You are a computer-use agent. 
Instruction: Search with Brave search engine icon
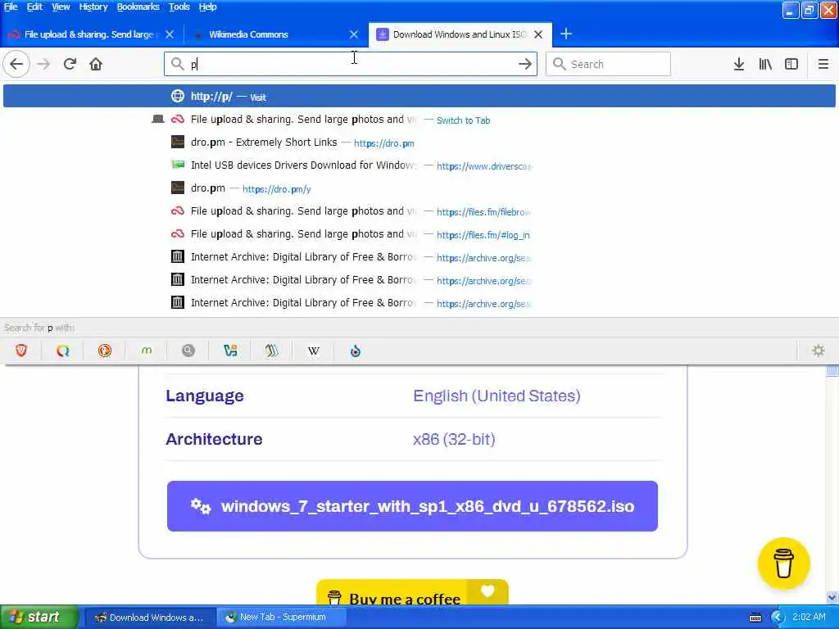tap(21, 351)
